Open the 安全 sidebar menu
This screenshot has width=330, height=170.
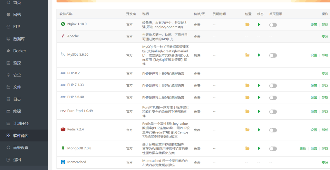click(x=24, y=75)
